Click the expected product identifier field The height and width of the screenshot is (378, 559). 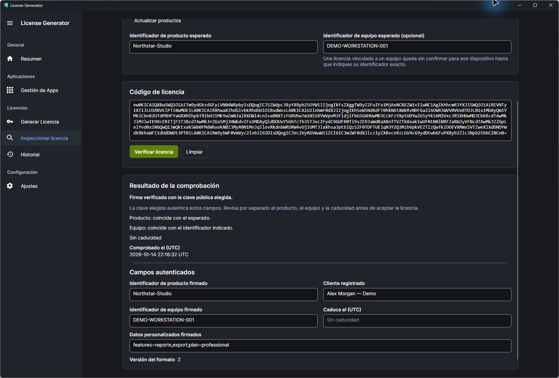[223, 47]
